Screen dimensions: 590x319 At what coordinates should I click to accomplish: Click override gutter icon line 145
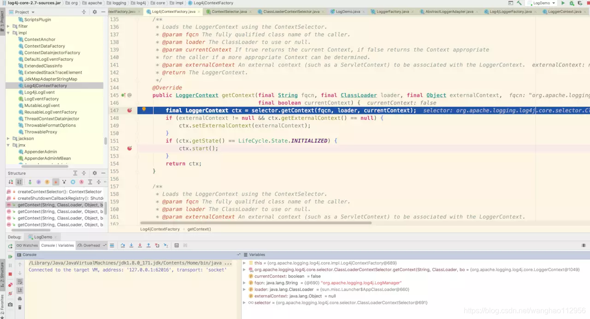pyautogui.click(x=123, y=95)
